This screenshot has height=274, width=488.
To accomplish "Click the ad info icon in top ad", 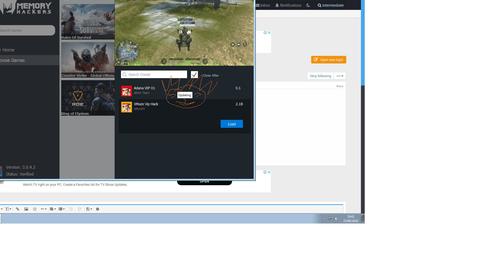I will point(265,33).
